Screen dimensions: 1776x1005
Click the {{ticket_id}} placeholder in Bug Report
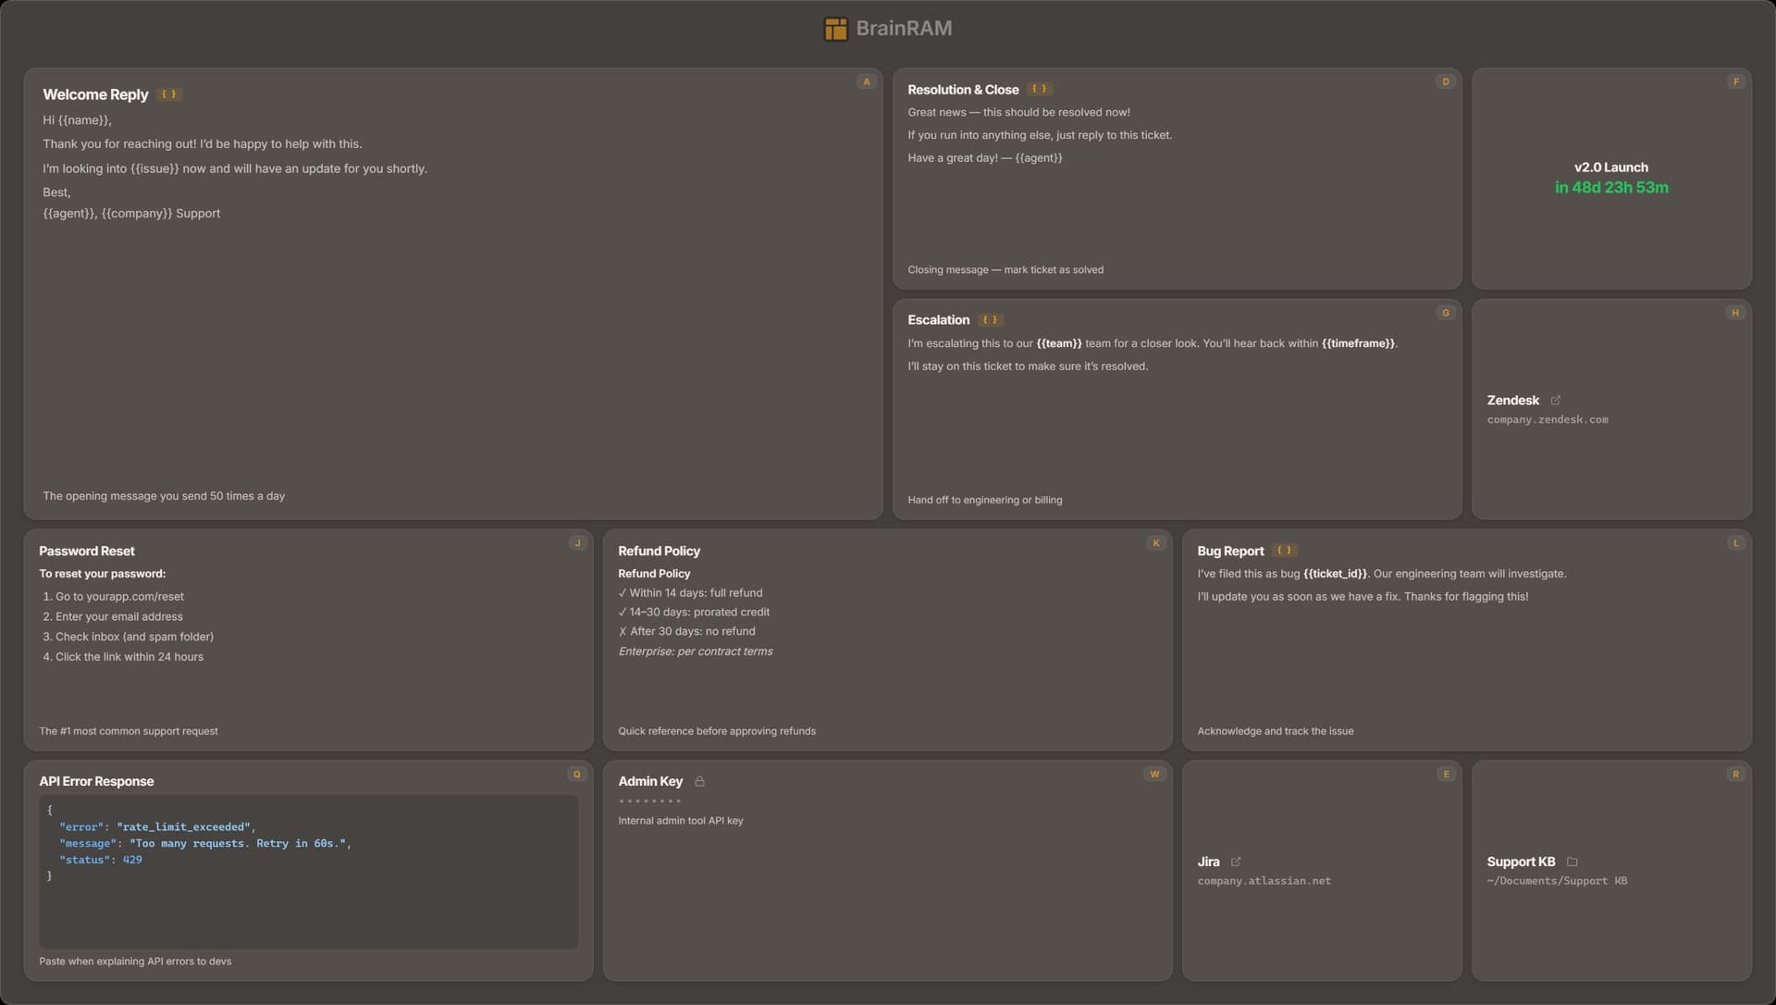[x=1334, y=574]
